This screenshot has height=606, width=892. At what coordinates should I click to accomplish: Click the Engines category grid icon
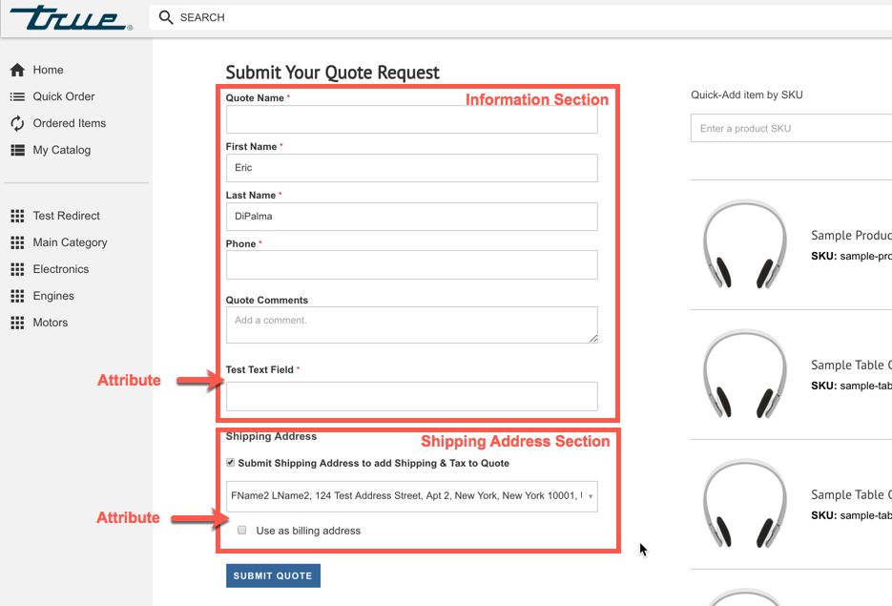[x=17, y=296]
